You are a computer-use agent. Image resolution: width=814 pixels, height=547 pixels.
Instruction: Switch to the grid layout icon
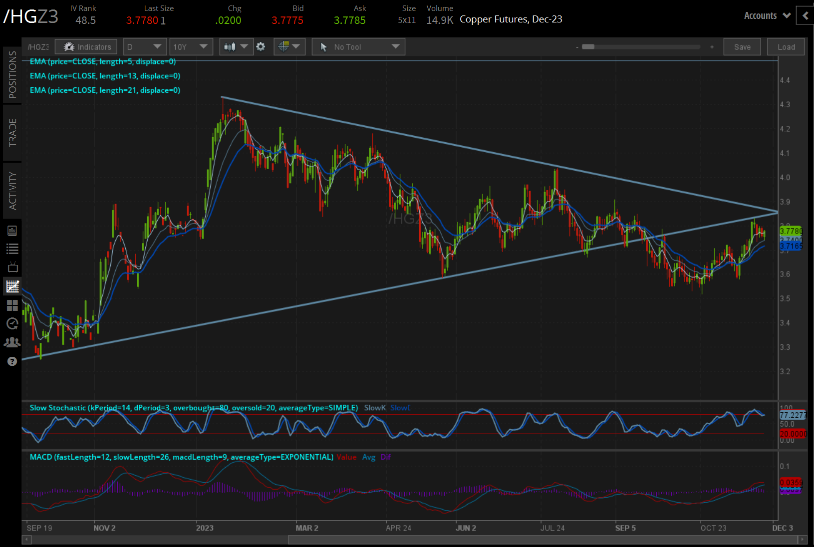coord(12,305)
